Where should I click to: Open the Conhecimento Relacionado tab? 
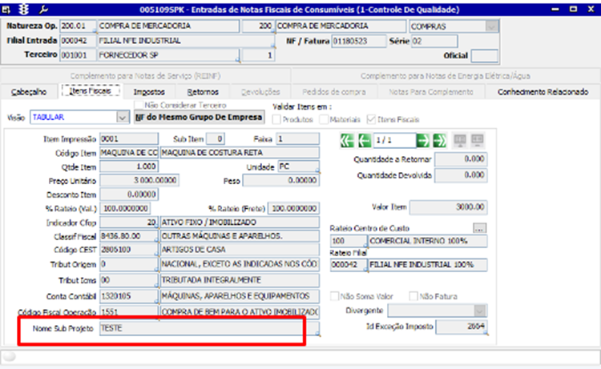pyautogui.click(x=543, y=92)
